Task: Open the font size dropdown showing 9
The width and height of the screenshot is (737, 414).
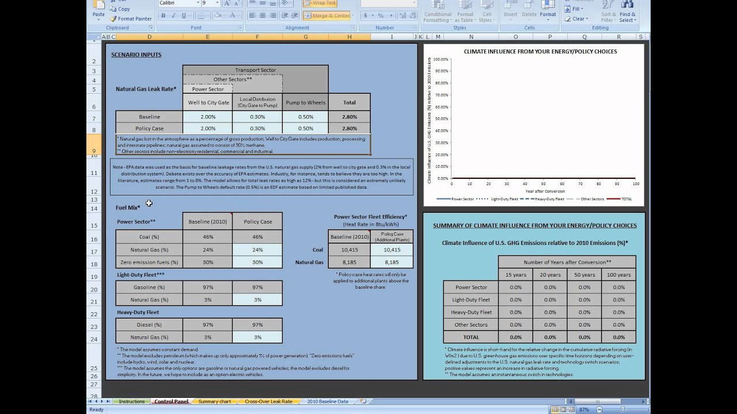Action: [217, 3]
